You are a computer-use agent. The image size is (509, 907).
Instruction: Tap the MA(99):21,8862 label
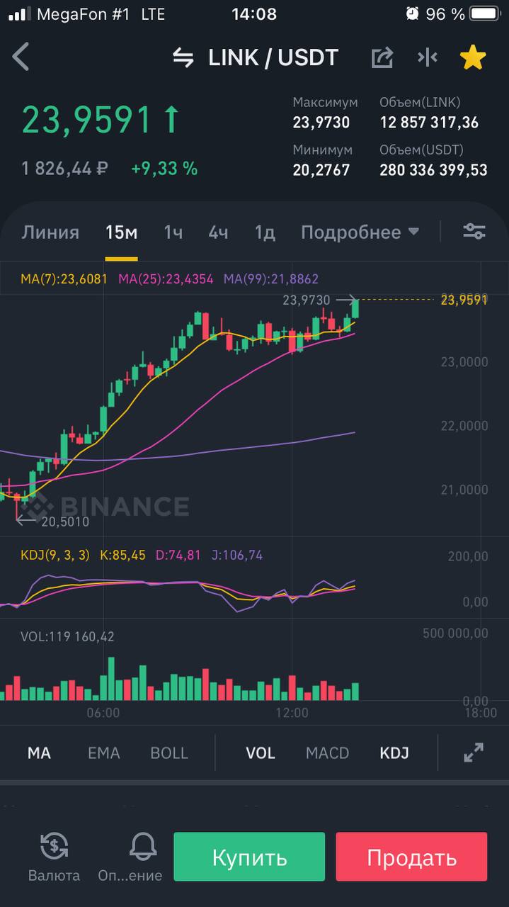pos(271,279)
